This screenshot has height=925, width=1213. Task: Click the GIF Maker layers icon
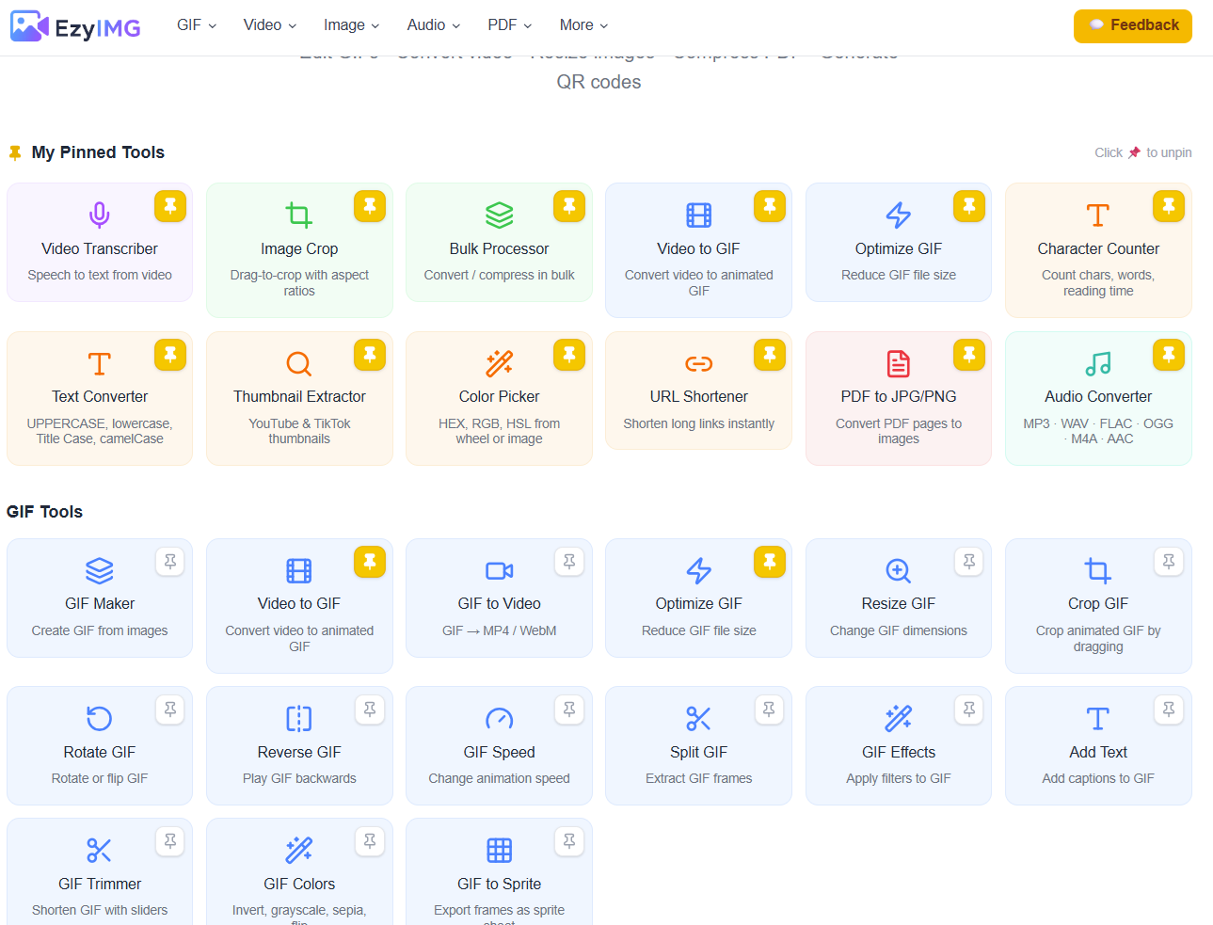(x=100, y=570)
